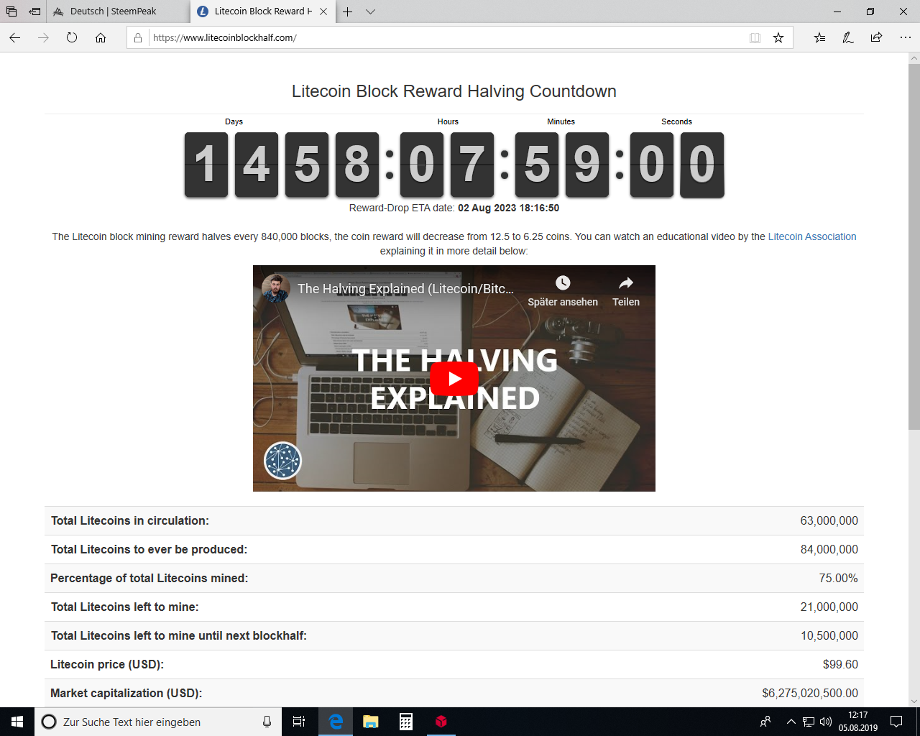The width and height of the screenshot is (920, 736).
Task: Click the padlock site security icon
Action: [x=138, y=37]
